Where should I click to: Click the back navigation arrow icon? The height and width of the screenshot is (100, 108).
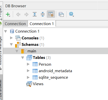click(x=18, y=14)
